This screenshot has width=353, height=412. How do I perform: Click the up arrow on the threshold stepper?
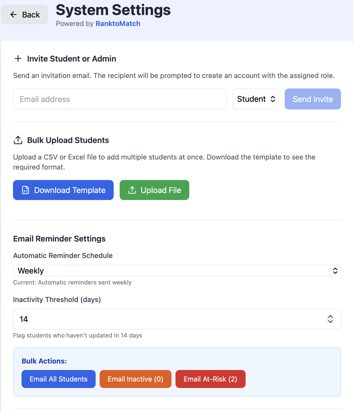coord(330,317)
